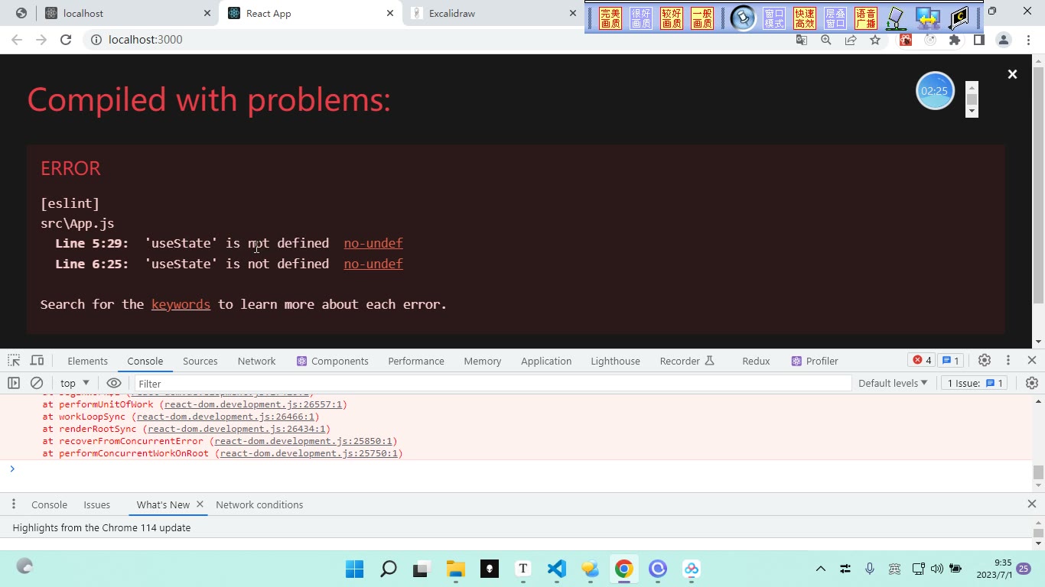The width and height of the screenshot is (1045, 587).
Task: Toggle the 窗口模式 window mode button
Action: click(x=774, y=18)
